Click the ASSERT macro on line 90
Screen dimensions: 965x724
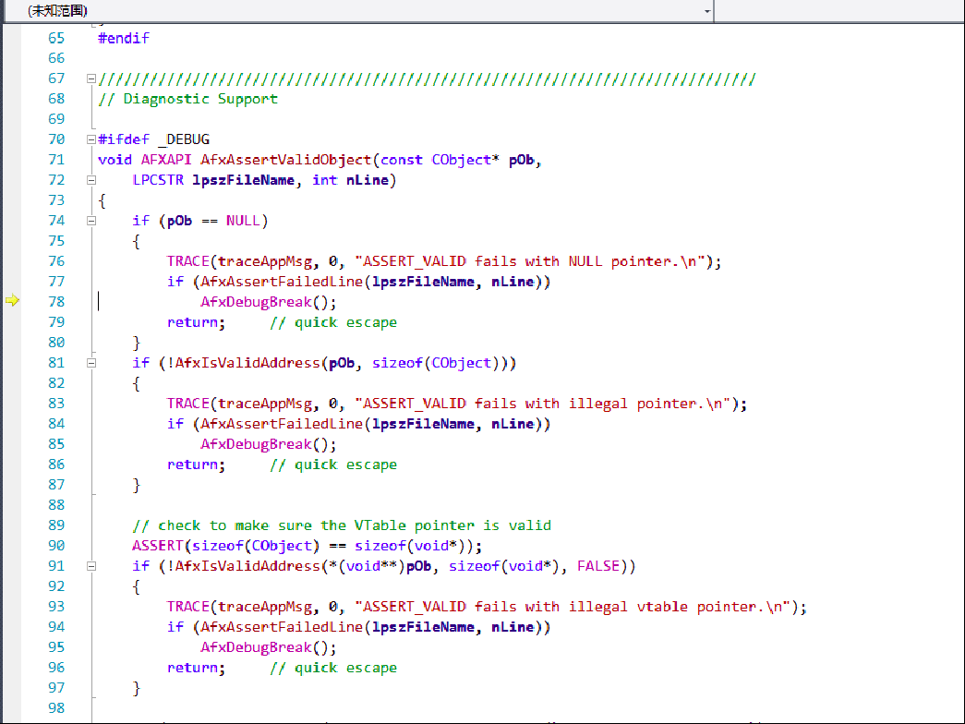[x=157, y=546]
